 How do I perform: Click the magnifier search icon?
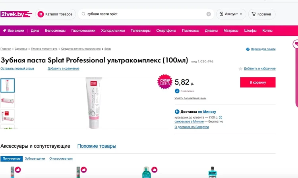(x=83, y=14)
